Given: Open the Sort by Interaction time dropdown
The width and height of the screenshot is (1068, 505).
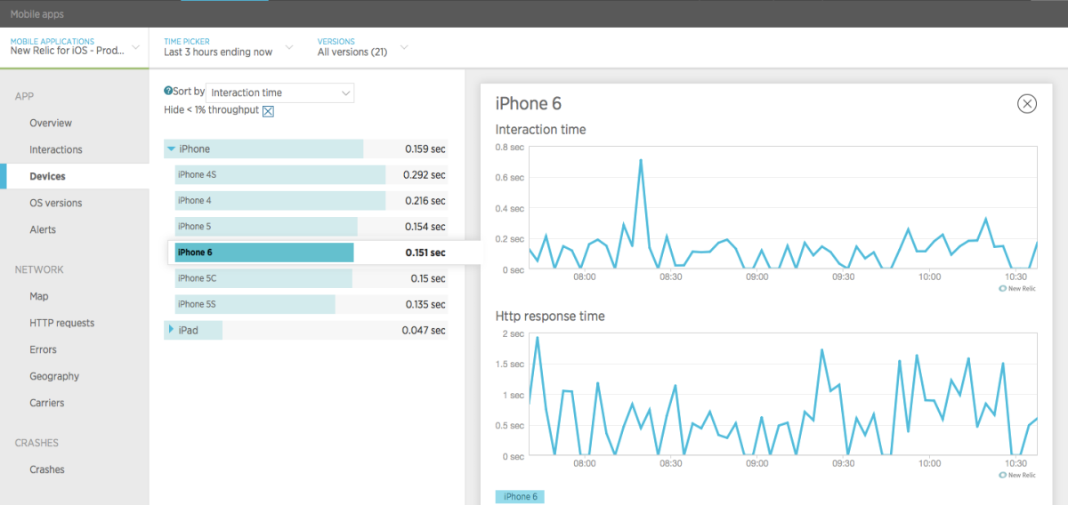Looking at the screenshot, I should 280,92.
